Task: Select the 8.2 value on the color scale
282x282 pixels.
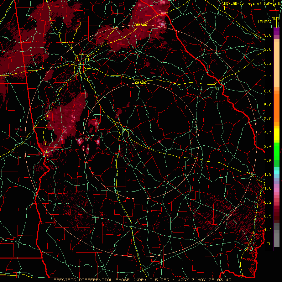Action: [268, 63]
